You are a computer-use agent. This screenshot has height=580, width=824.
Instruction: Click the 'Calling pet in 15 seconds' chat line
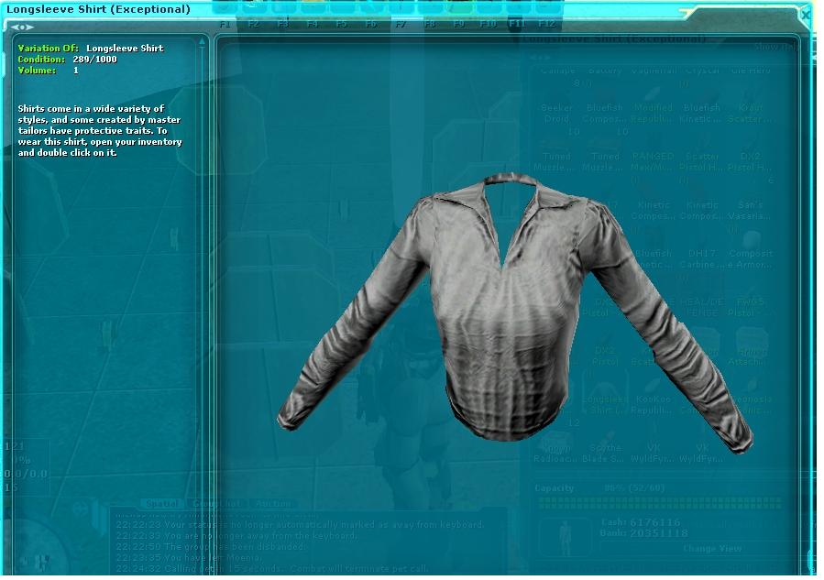pos(271,569)
